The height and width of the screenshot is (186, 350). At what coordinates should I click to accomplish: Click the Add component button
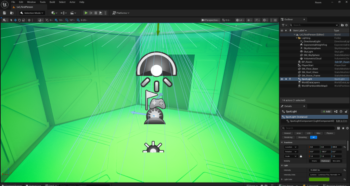point(326,111)
